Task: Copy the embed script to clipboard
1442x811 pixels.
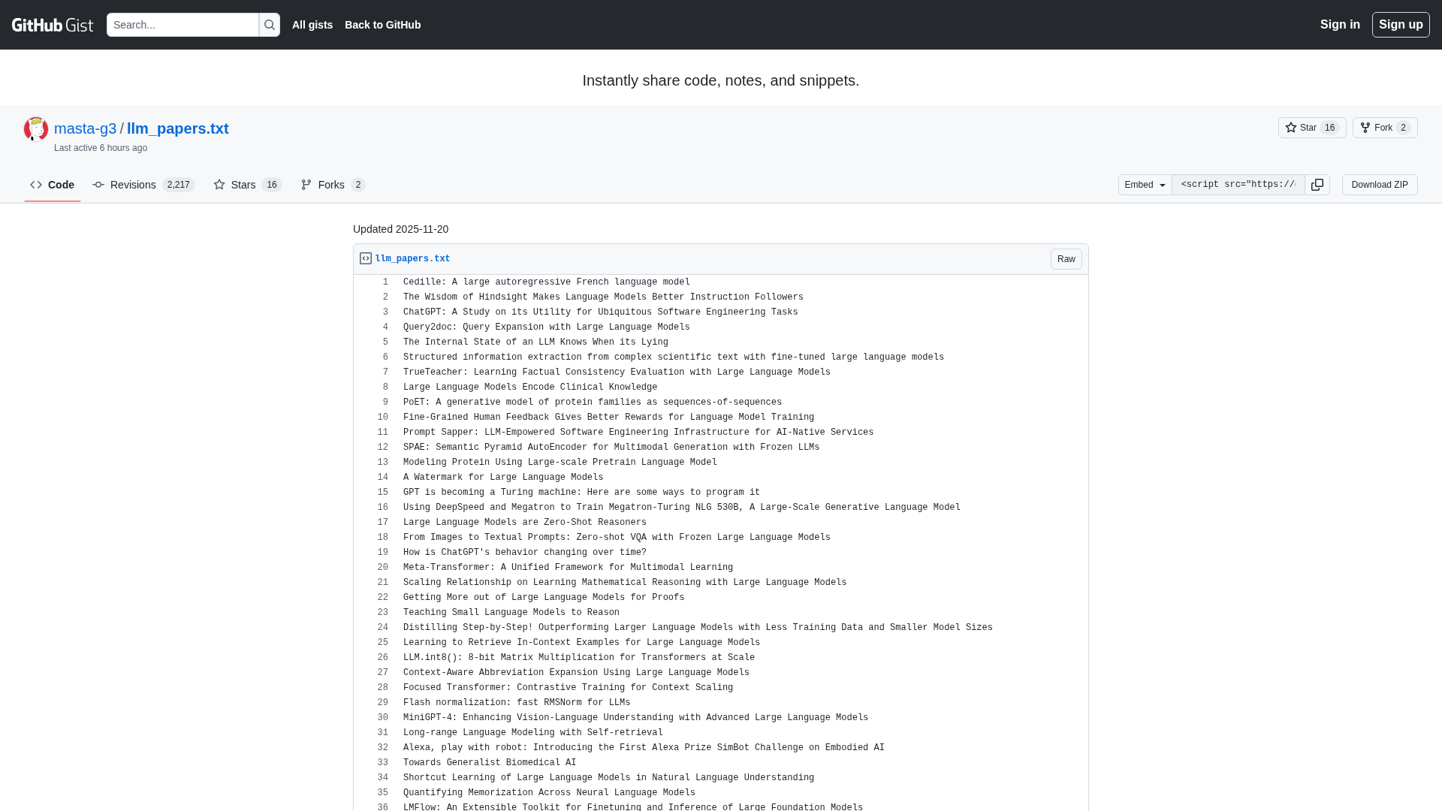Action: tap(1317, 185)
